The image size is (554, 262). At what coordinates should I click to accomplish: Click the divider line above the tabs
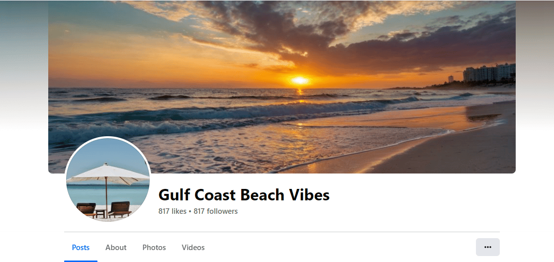click(x=282, y=232)
